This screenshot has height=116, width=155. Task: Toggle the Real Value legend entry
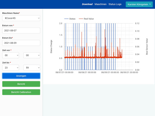[x=86, y=19]
